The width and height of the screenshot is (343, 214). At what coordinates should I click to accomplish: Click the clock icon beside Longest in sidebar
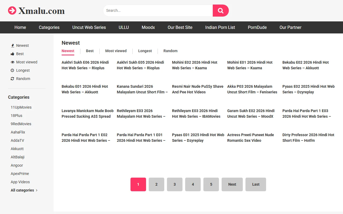(x=12, y=70)
